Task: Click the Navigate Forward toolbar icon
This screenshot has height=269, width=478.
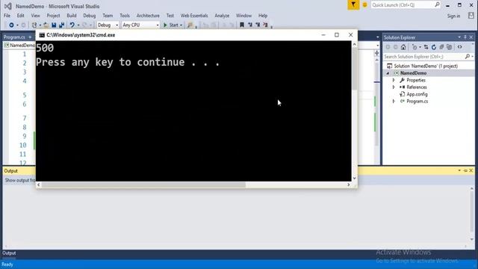Action: click(x=23, y=25)
